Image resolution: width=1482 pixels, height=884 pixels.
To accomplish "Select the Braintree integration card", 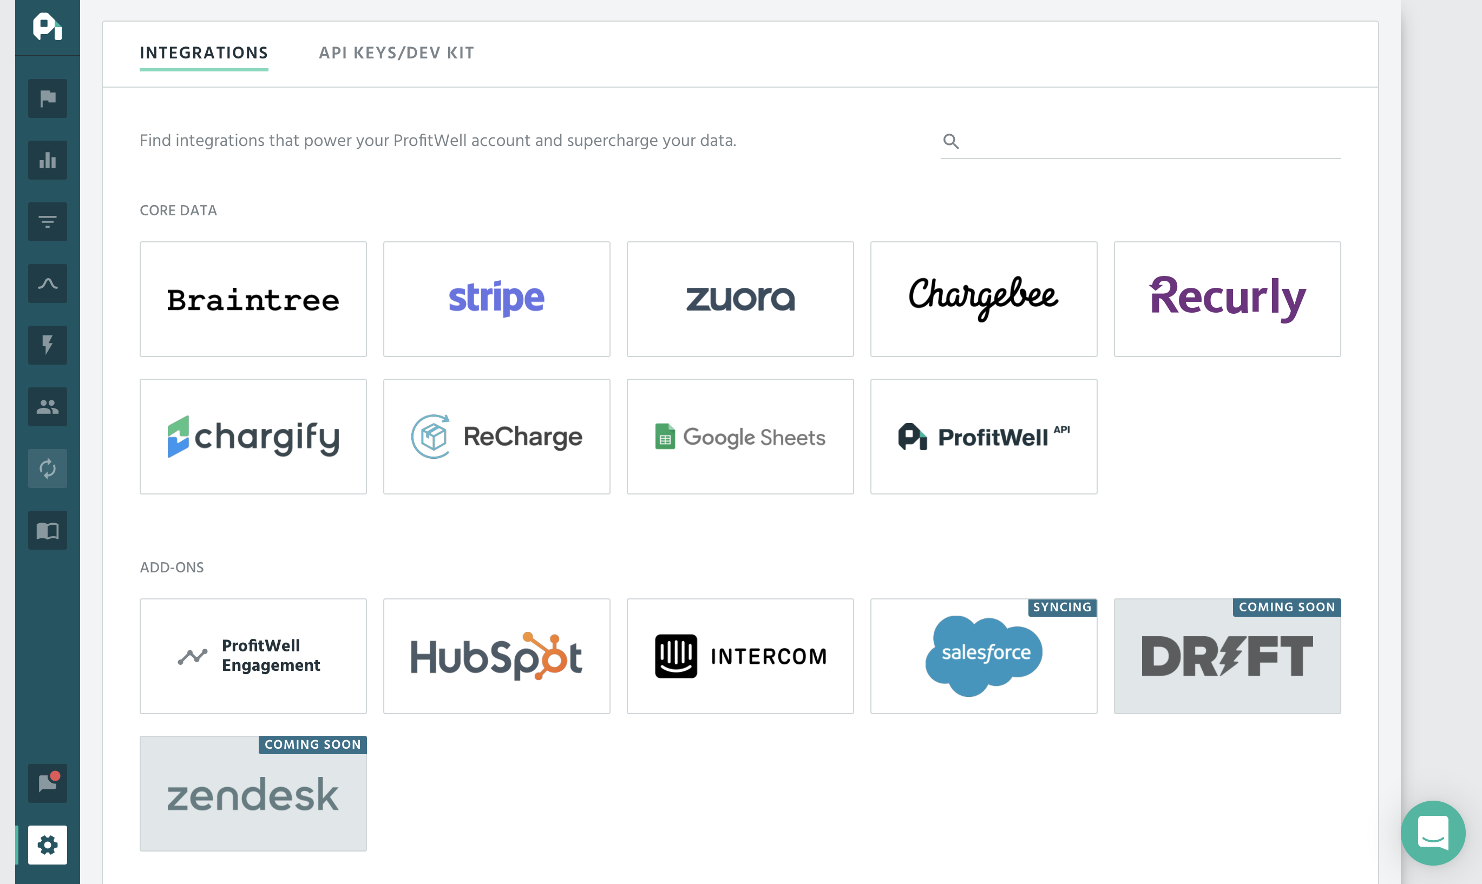I will [x=253, y=299].
